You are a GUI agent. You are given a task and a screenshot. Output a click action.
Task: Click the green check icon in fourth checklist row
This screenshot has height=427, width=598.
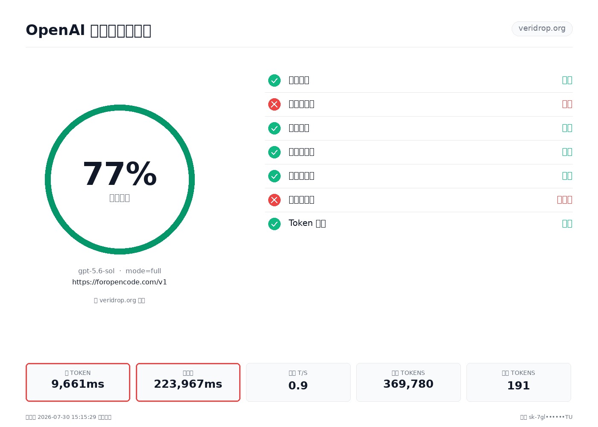point(274,152)
